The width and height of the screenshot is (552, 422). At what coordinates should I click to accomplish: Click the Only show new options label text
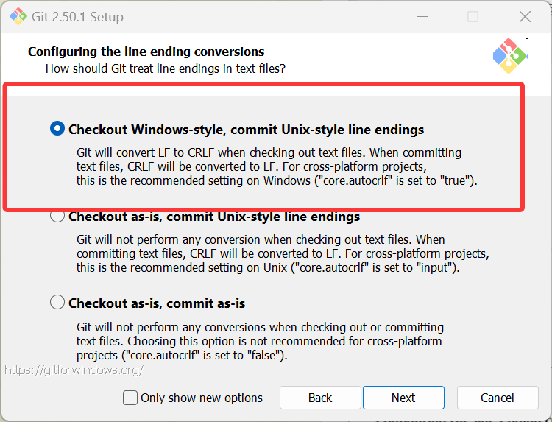(201, 398)
